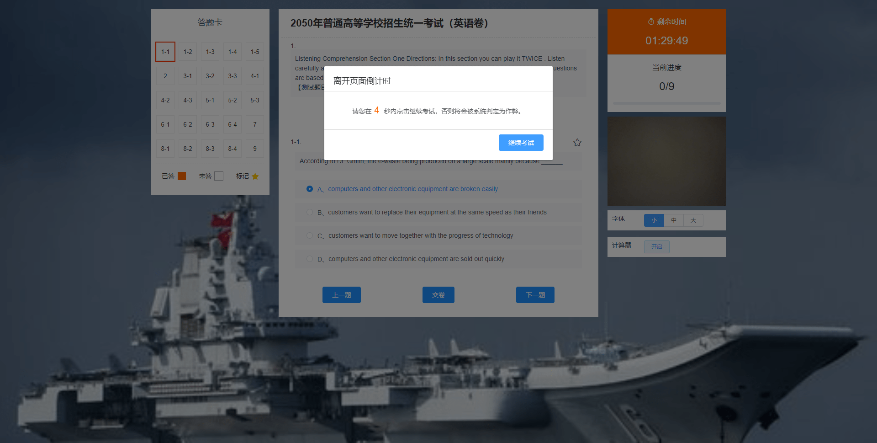
Task: Click the 离开页面倒计时 dialog title
Action: (362, 81)
